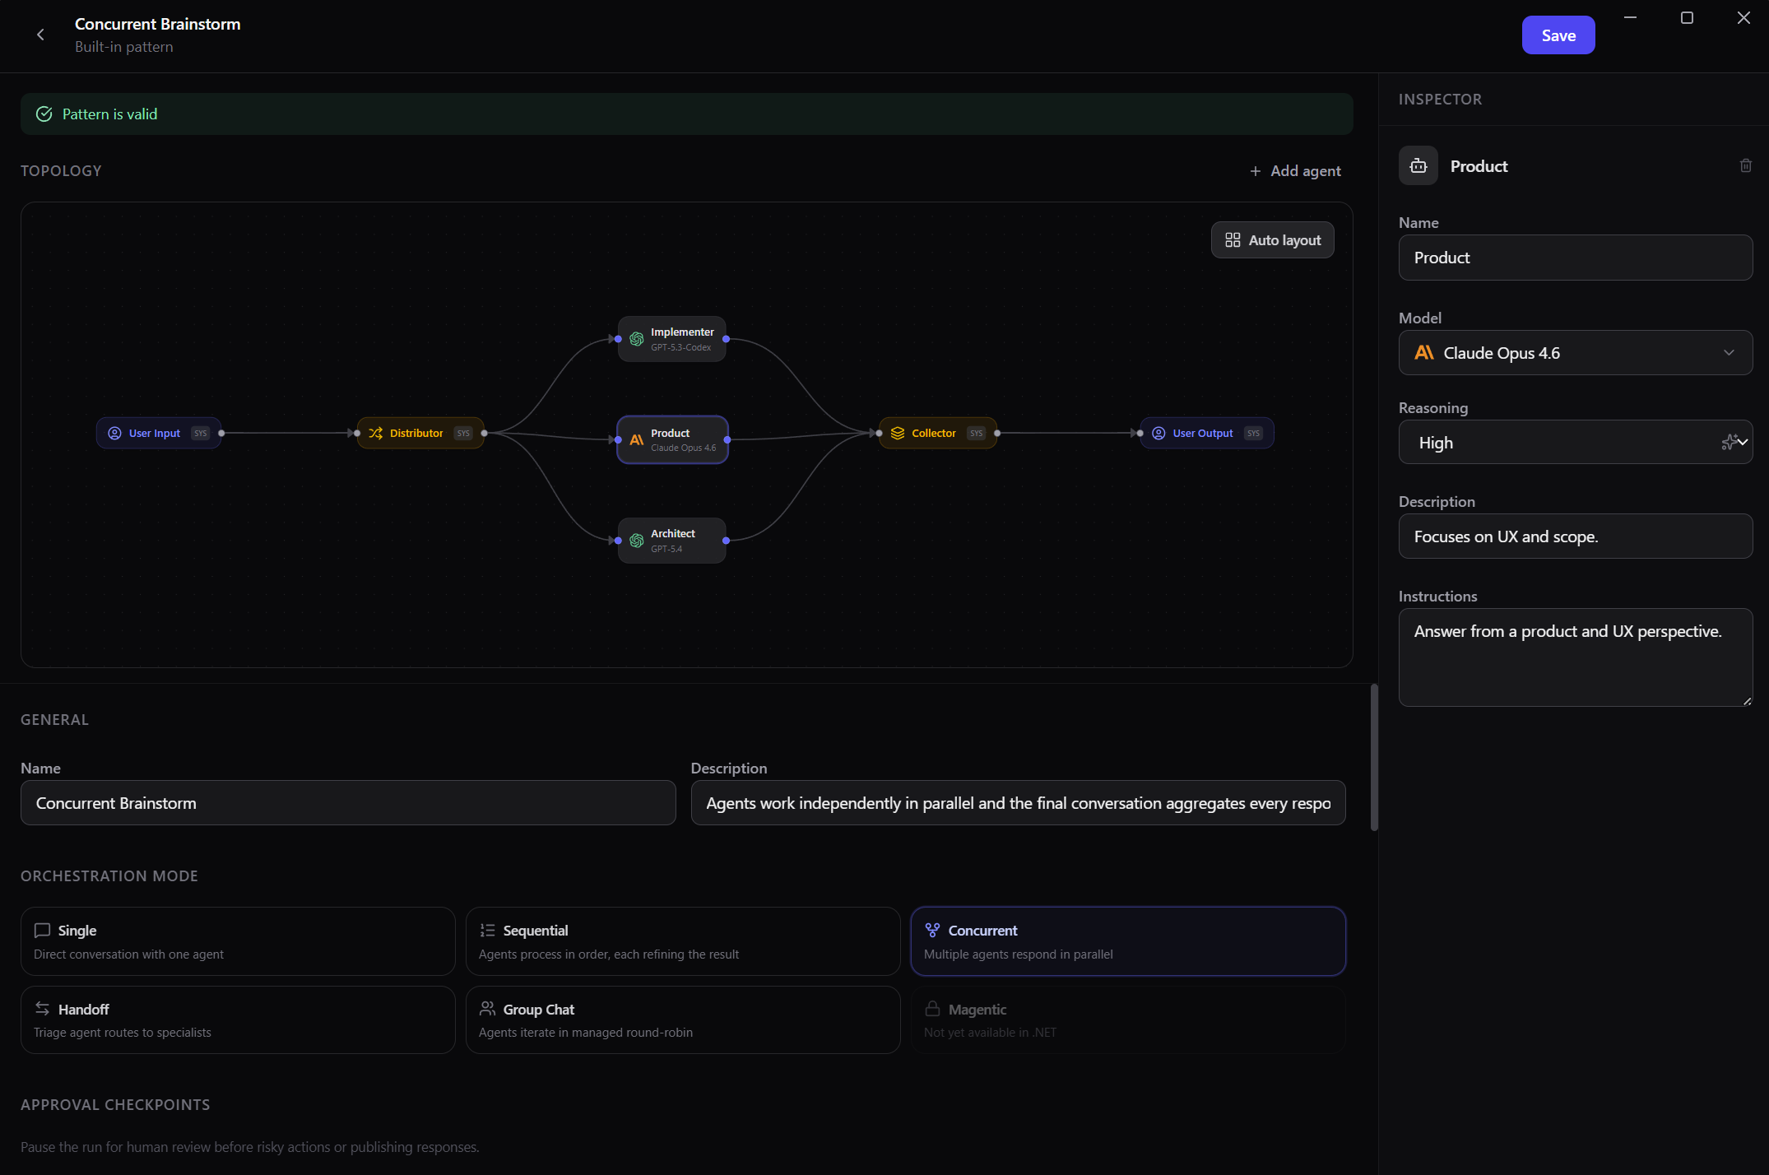The image size is (1769, 1175).
Task: Click the Collector stack icon
Action: point(897,433)
